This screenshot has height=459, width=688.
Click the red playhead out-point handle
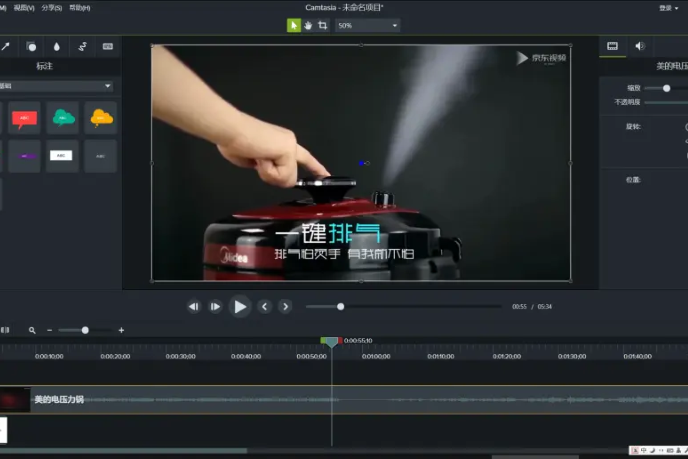[x=340, y=341]
